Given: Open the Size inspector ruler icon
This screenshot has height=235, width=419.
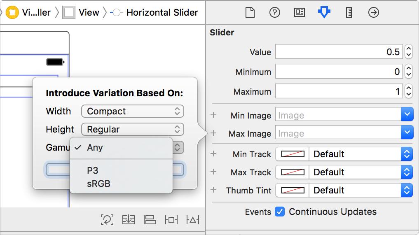Looking at the screenshot, I should tap(349, 13).
